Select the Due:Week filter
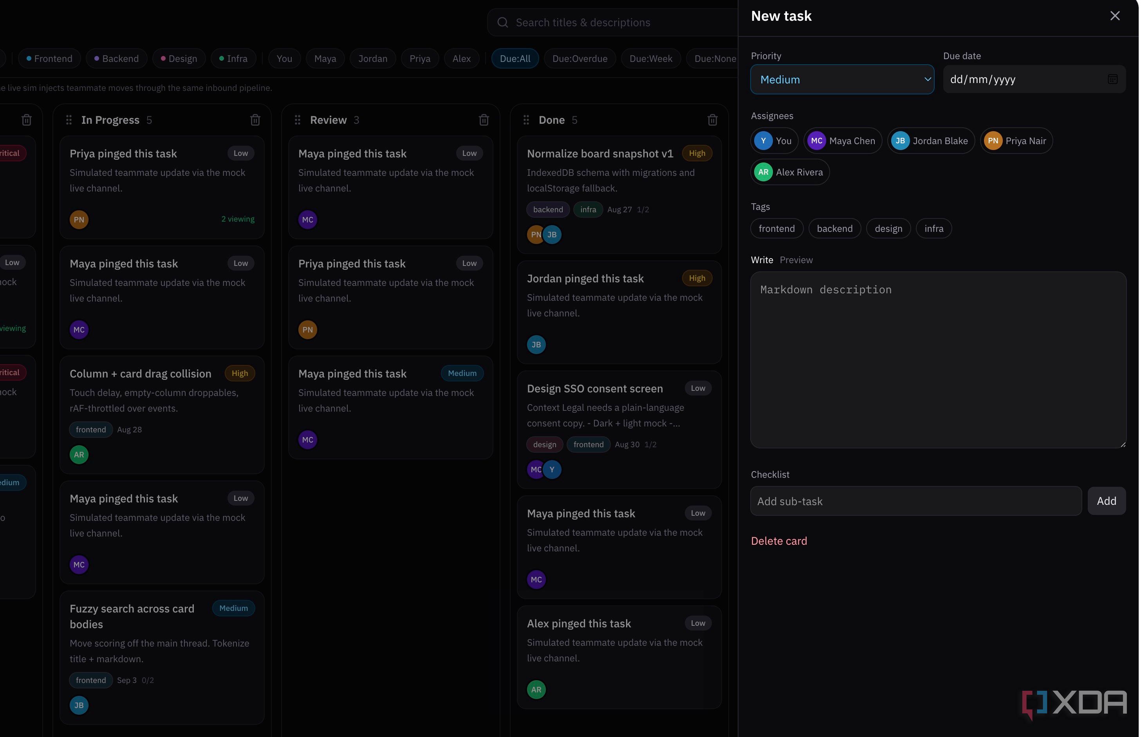The width and height of the screenshot is (1141, 737). (651, 58)
